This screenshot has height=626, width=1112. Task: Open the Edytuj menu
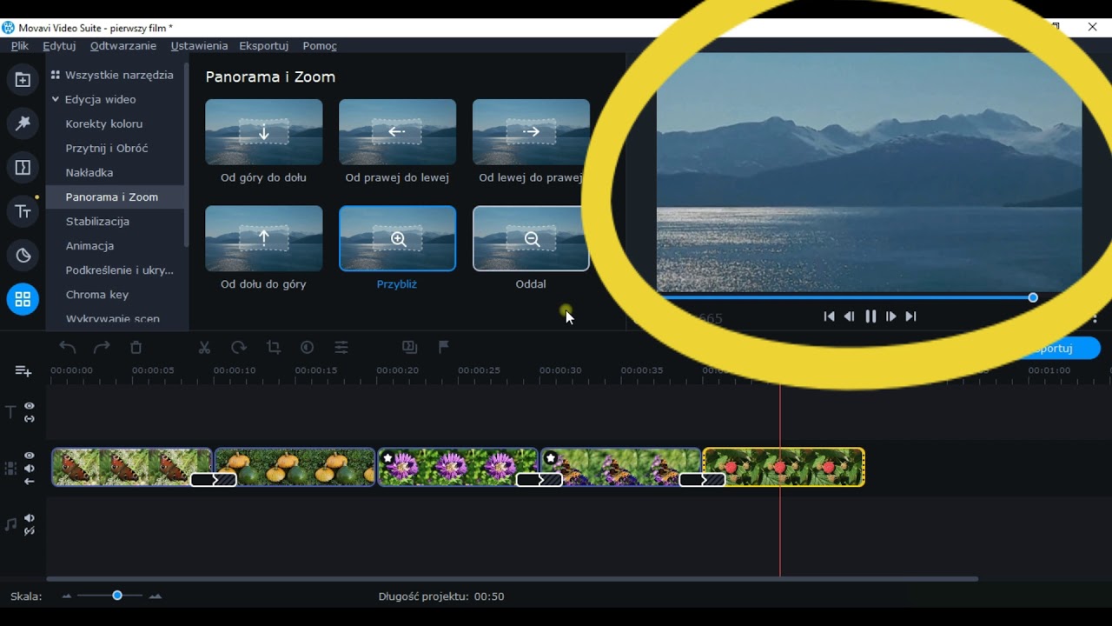coord(59,45)
